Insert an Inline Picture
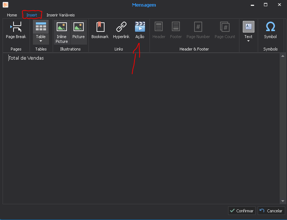Screen dimensions: 287x220 click(x=62, y=32)
